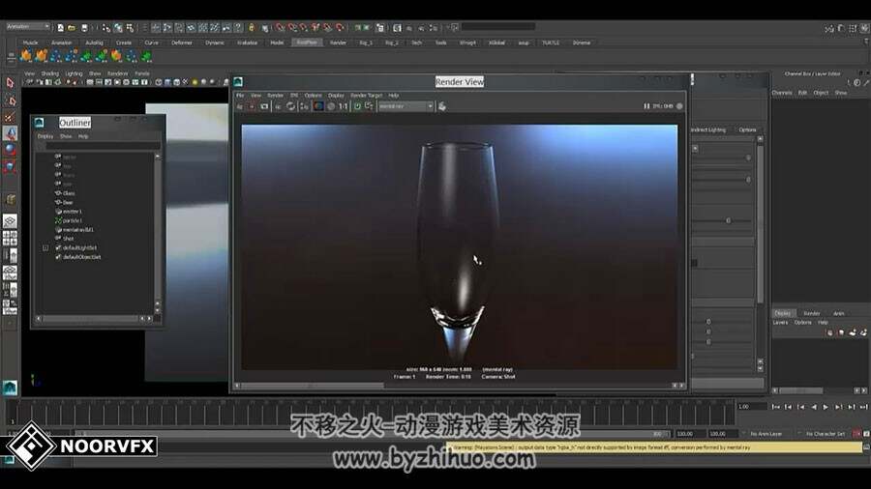The width and height of the screenshot is (871, 489).
Task: Open the viewport Shading menu
Action: (49, 73)
